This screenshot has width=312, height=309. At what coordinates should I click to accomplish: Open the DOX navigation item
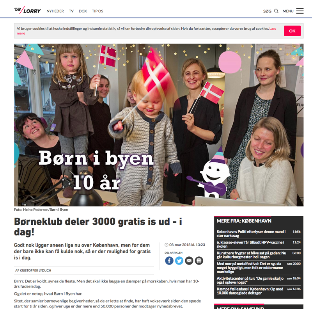[x=83, y=11]
